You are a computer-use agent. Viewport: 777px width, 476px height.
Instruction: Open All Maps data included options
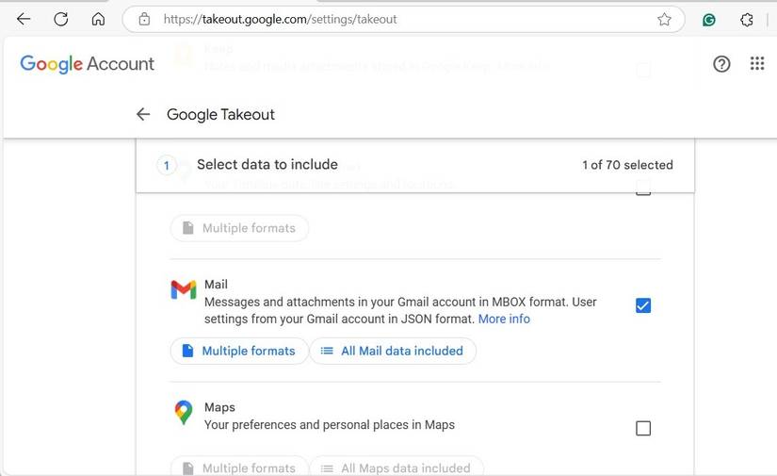coord(397,468)
